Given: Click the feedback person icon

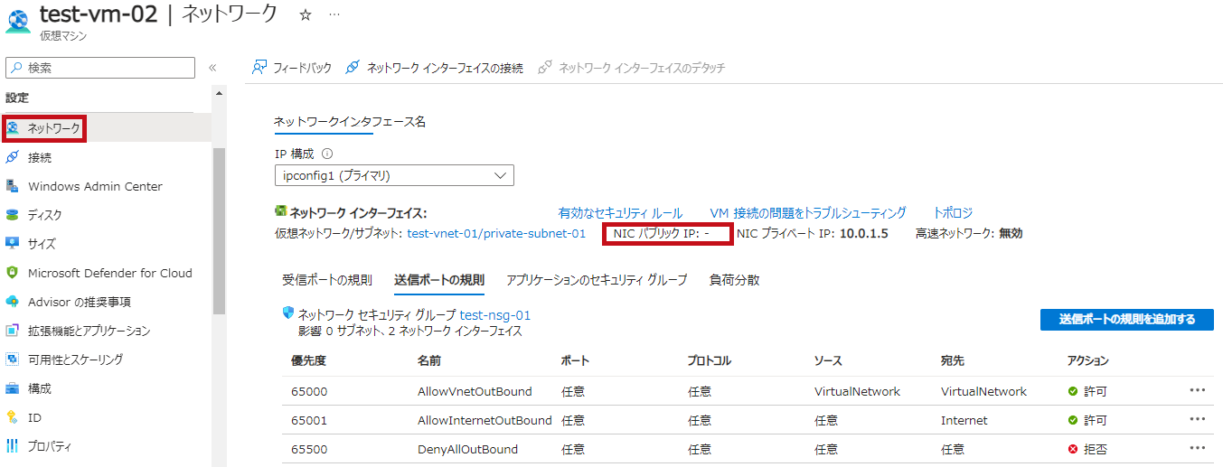Looking at the screenshot, I should click(x=259, y=68).
